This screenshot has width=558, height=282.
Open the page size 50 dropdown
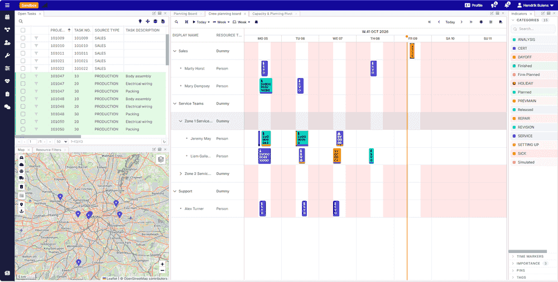[x=61, y=142]
